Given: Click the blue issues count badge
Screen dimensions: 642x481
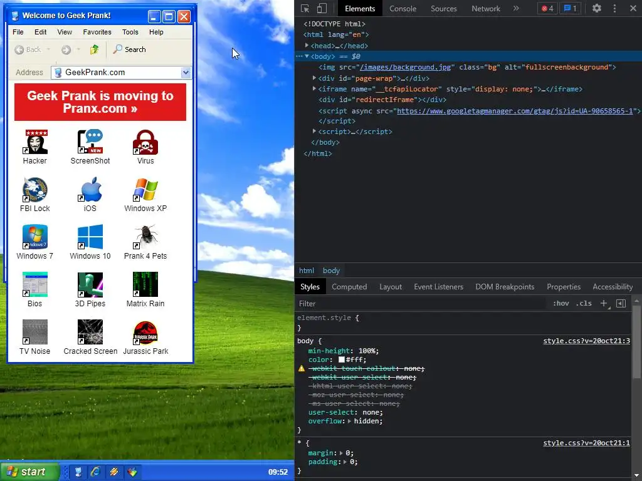Looking at the screenshot, I should tap(571, 8).
